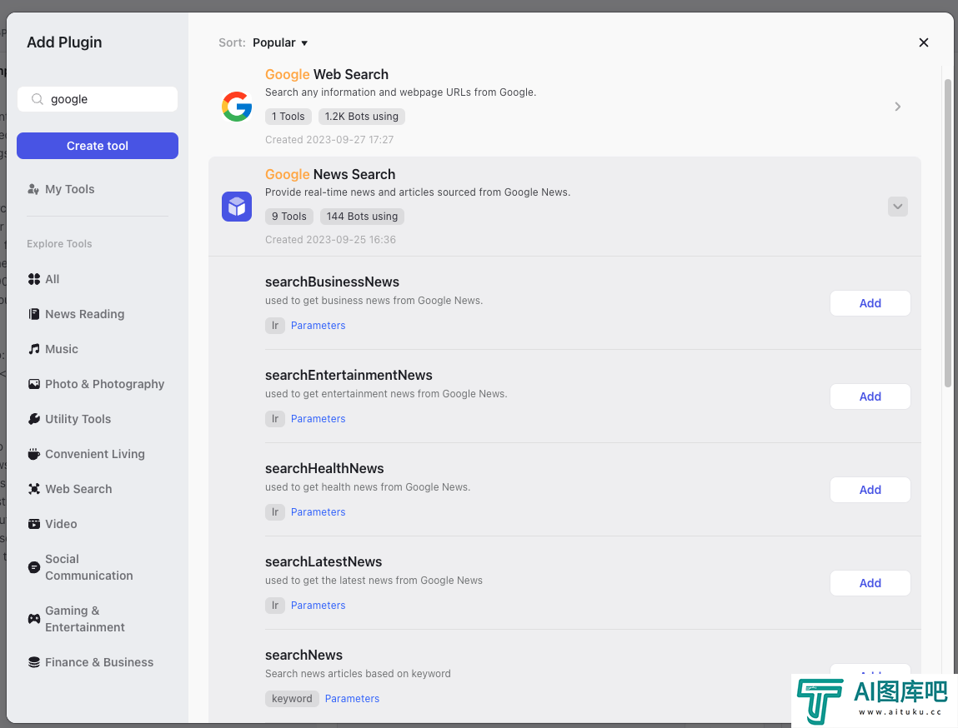Click the plugin list vertical scrollbar
The image size is (958, 728).
click(948, 232)
